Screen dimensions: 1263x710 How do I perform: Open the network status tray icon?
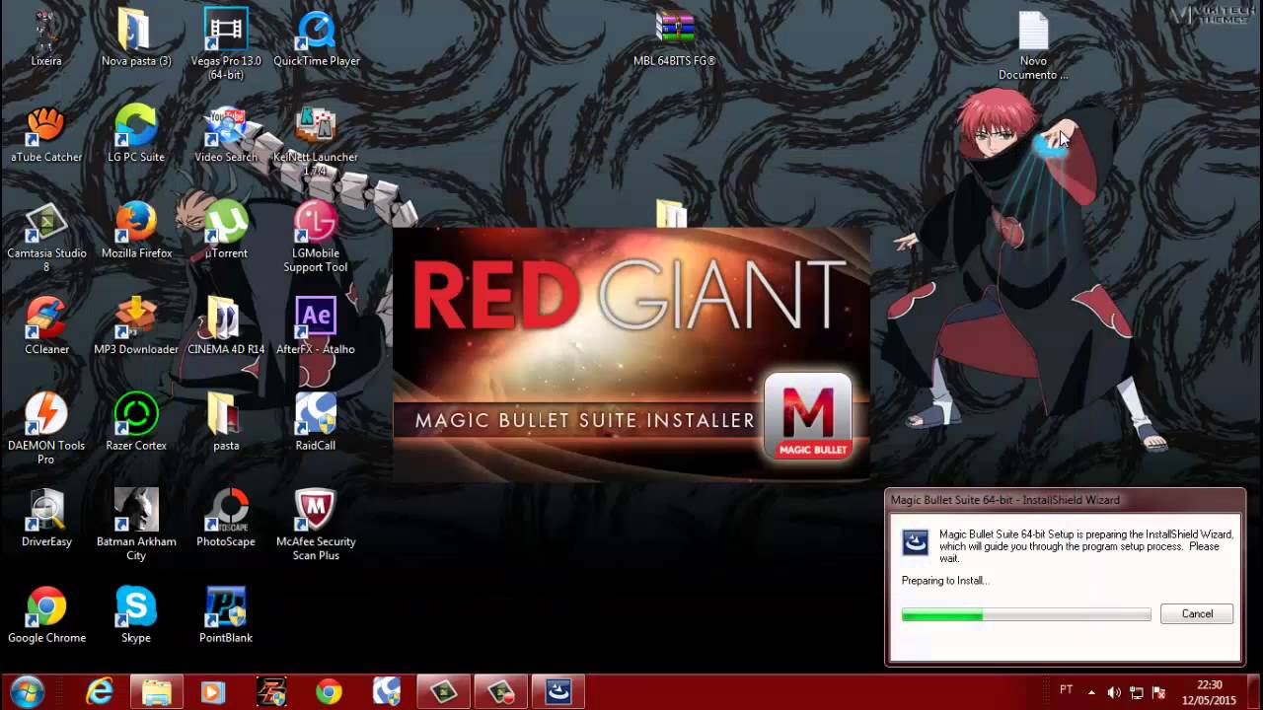pyautogui.click(x=1137, y=692)
